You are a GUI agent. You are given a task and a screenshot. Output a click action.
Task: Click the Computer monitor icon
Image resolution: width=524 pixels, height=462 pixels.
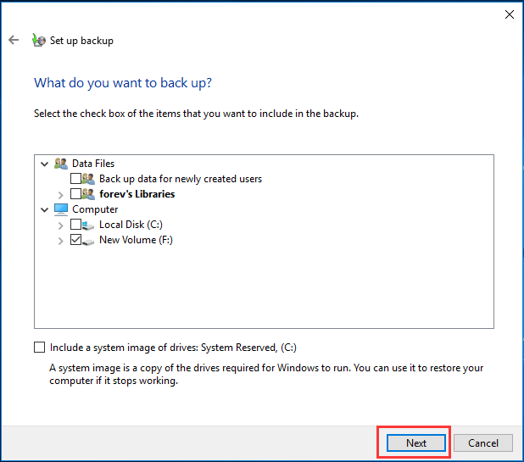[60, 209]
